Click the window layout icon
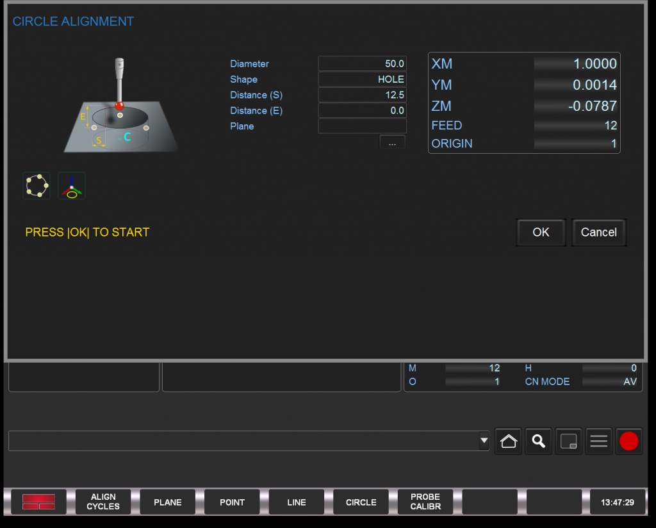656x528 pixels. 569,441
